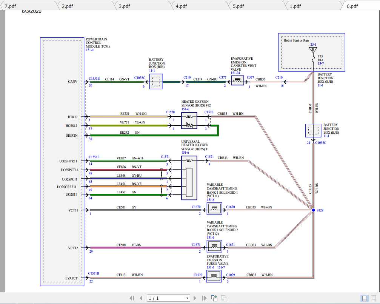The image size is (380, 304).
Task: Click the 25-1 reference in the Hot in Start box
Action: (x=313, y=45)
